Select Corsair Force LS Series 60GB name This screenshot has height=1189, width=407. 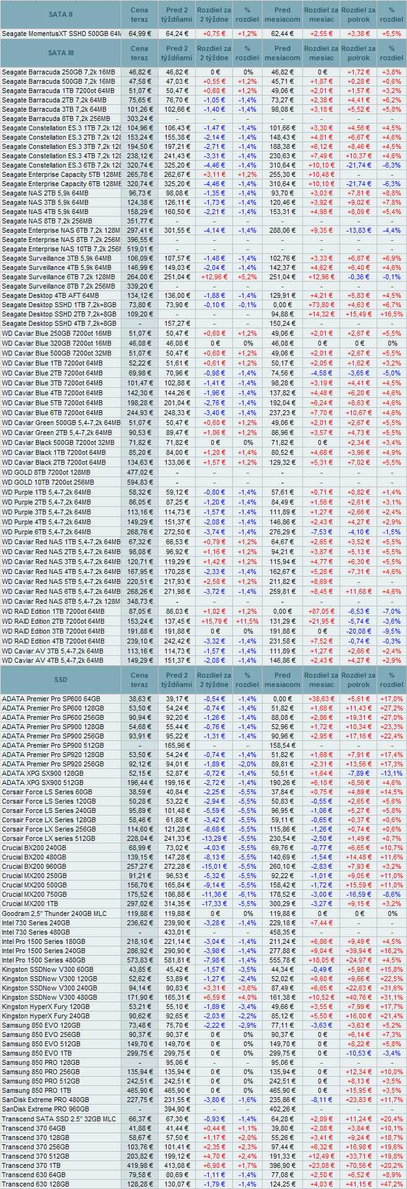47,792
